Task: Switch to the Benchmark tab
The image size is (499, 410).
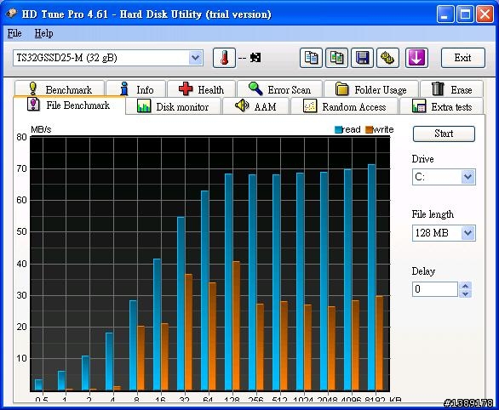Action: click(60, 88)
